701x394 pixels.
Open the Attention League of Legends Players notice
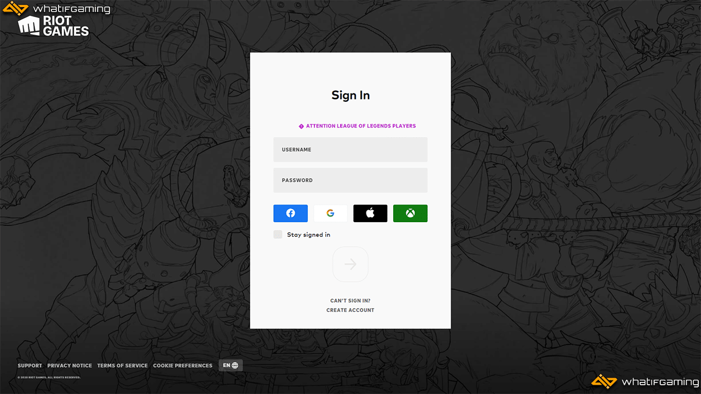tap(361, 126)
